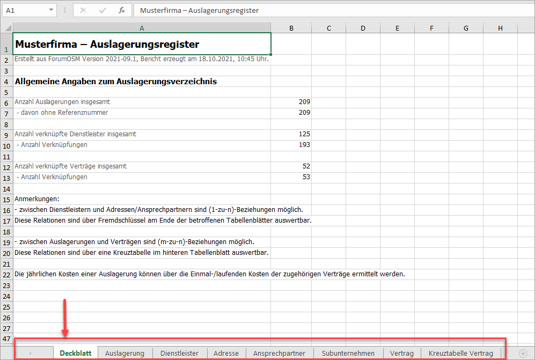The image size is (535, 360).
Task: Select cell B6 containing value 209
Action: 291,101
